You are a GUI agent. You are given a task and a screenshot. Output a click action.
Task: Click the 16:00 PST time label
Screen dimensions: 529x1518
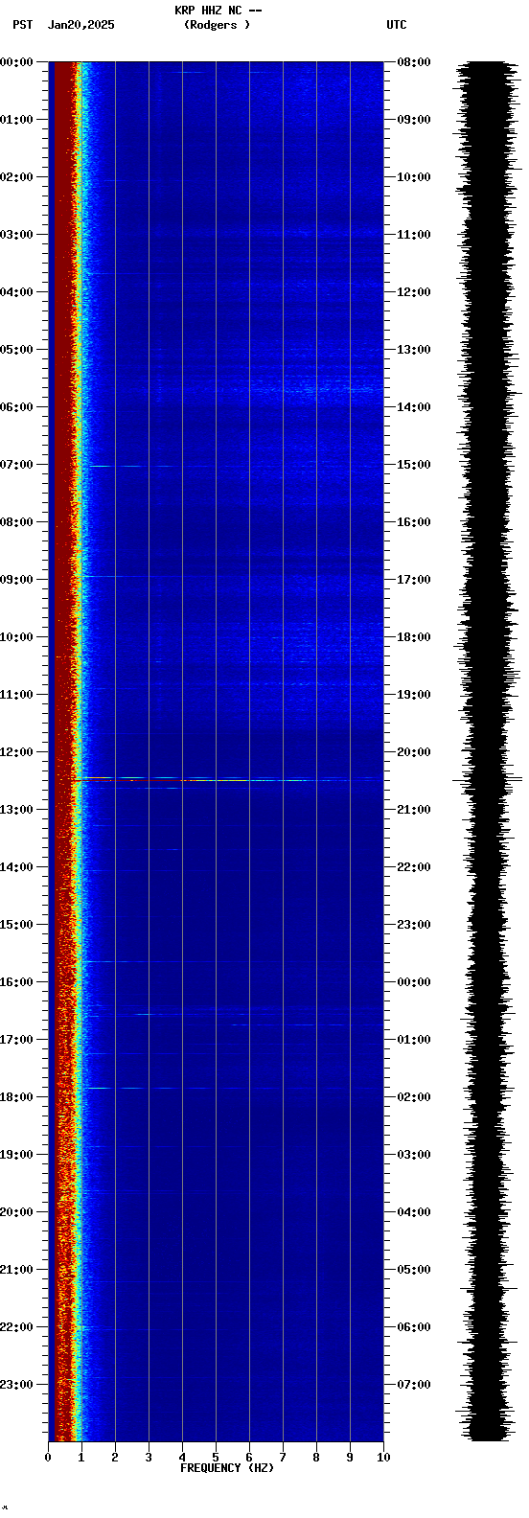click(x=16, y=982)
